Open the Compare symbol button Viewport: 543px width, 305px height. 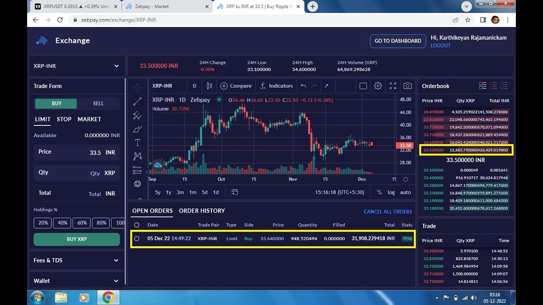click(236, 86)
